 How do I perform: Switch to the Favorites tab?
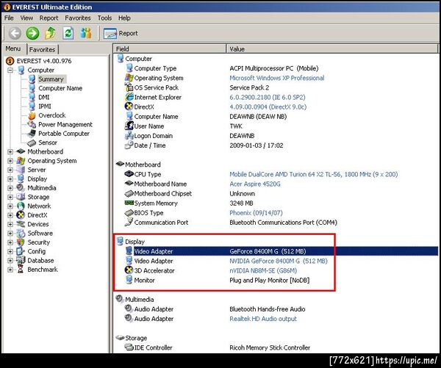[x=42, y=49]
